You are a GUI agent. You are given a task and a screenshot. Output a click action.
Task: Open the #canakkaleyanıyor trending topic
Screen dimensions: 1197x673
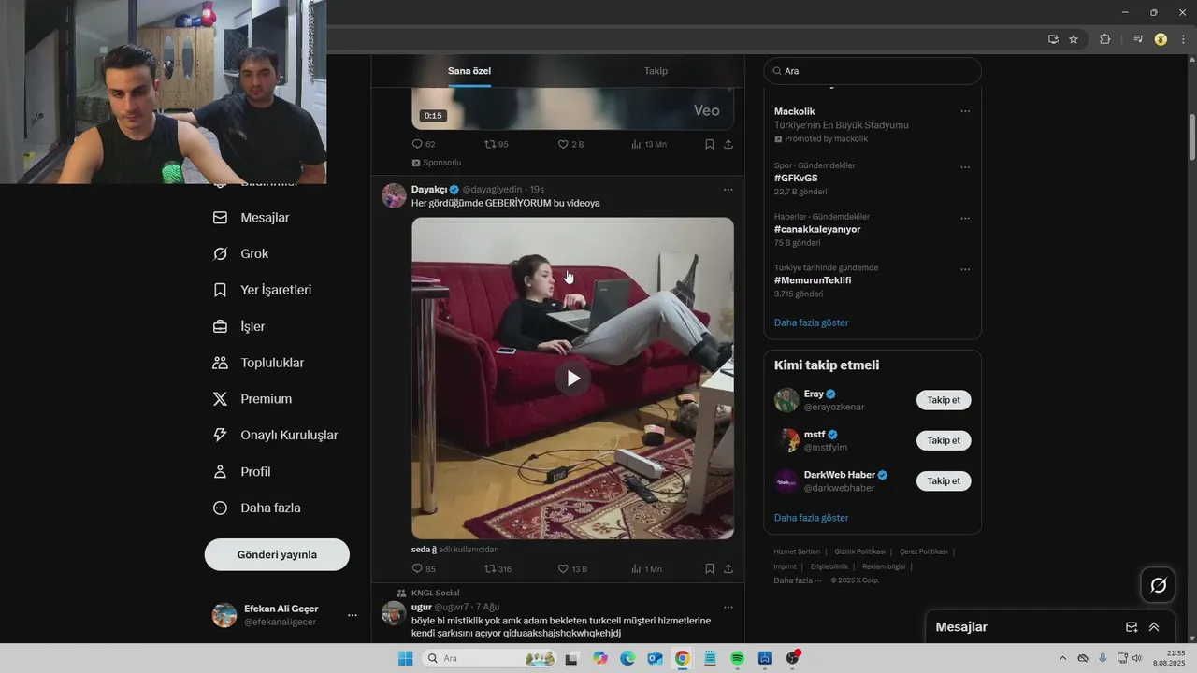[817, 229]
